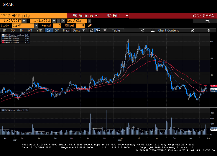Click the Table view button
This screenshot has width=217, height=156.
coord(116,30)
